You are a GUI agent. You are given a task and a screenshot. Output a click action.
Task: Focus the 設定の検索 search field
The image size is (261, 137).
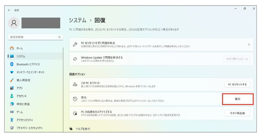pyautogui.click(x=35, y=37)
